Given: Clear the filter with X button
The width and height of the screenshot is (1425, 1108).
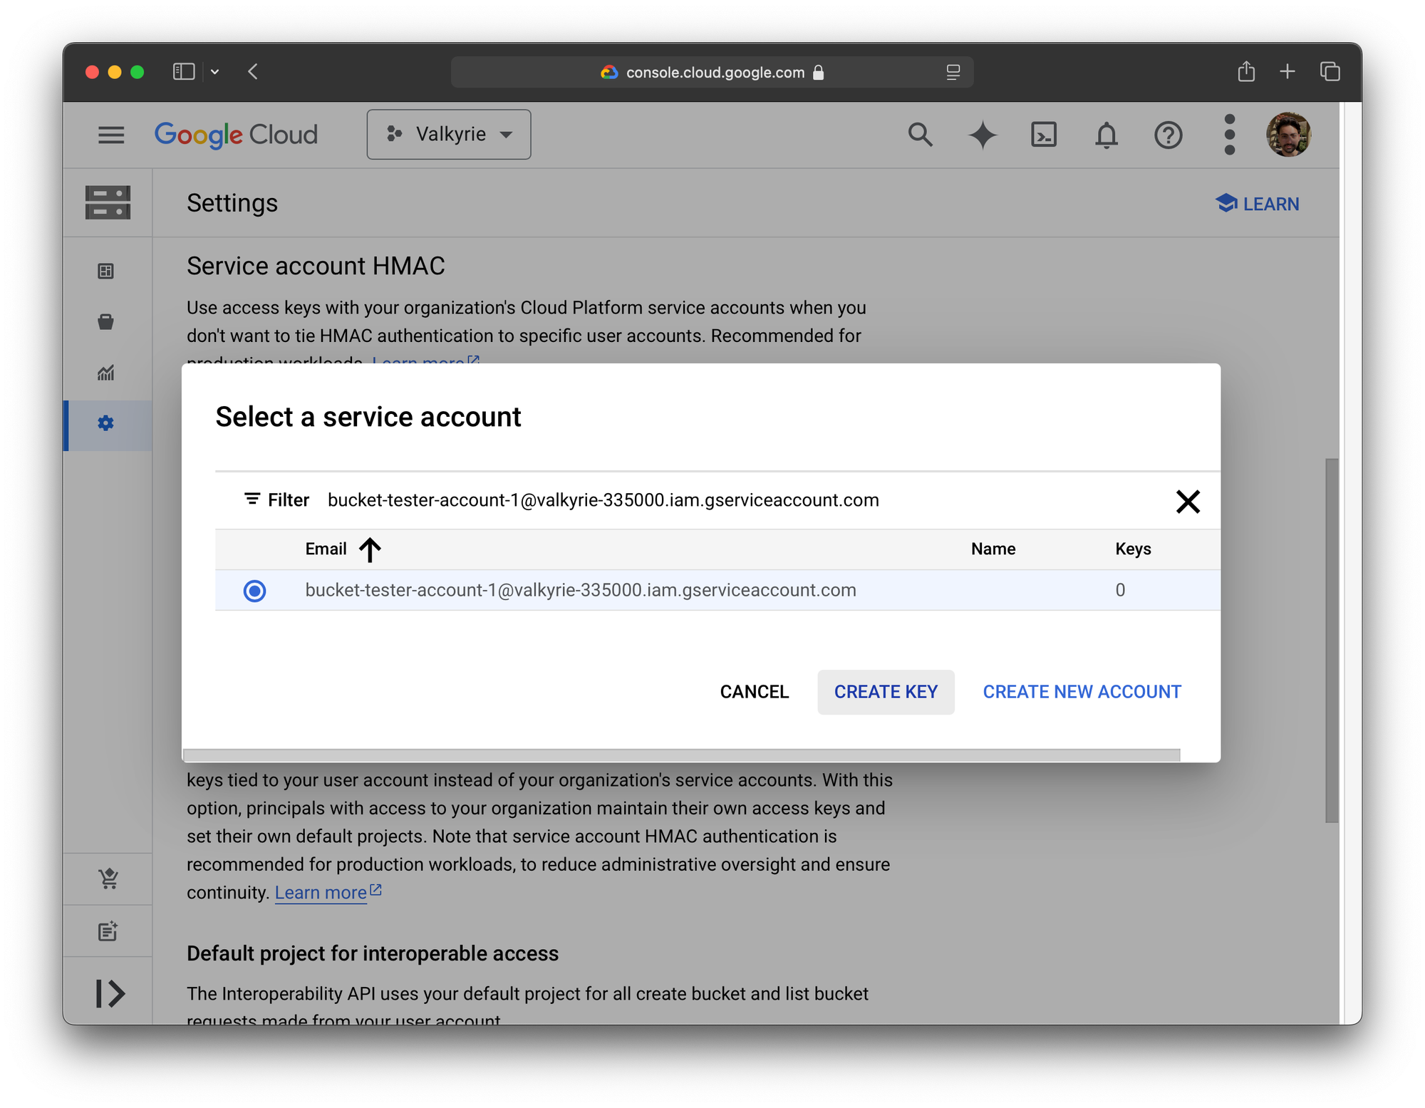Looking at the screenshot, I should 1188,502.
